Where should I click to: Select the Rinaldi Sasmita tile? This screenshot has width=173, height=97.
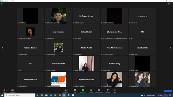point(58,64)
